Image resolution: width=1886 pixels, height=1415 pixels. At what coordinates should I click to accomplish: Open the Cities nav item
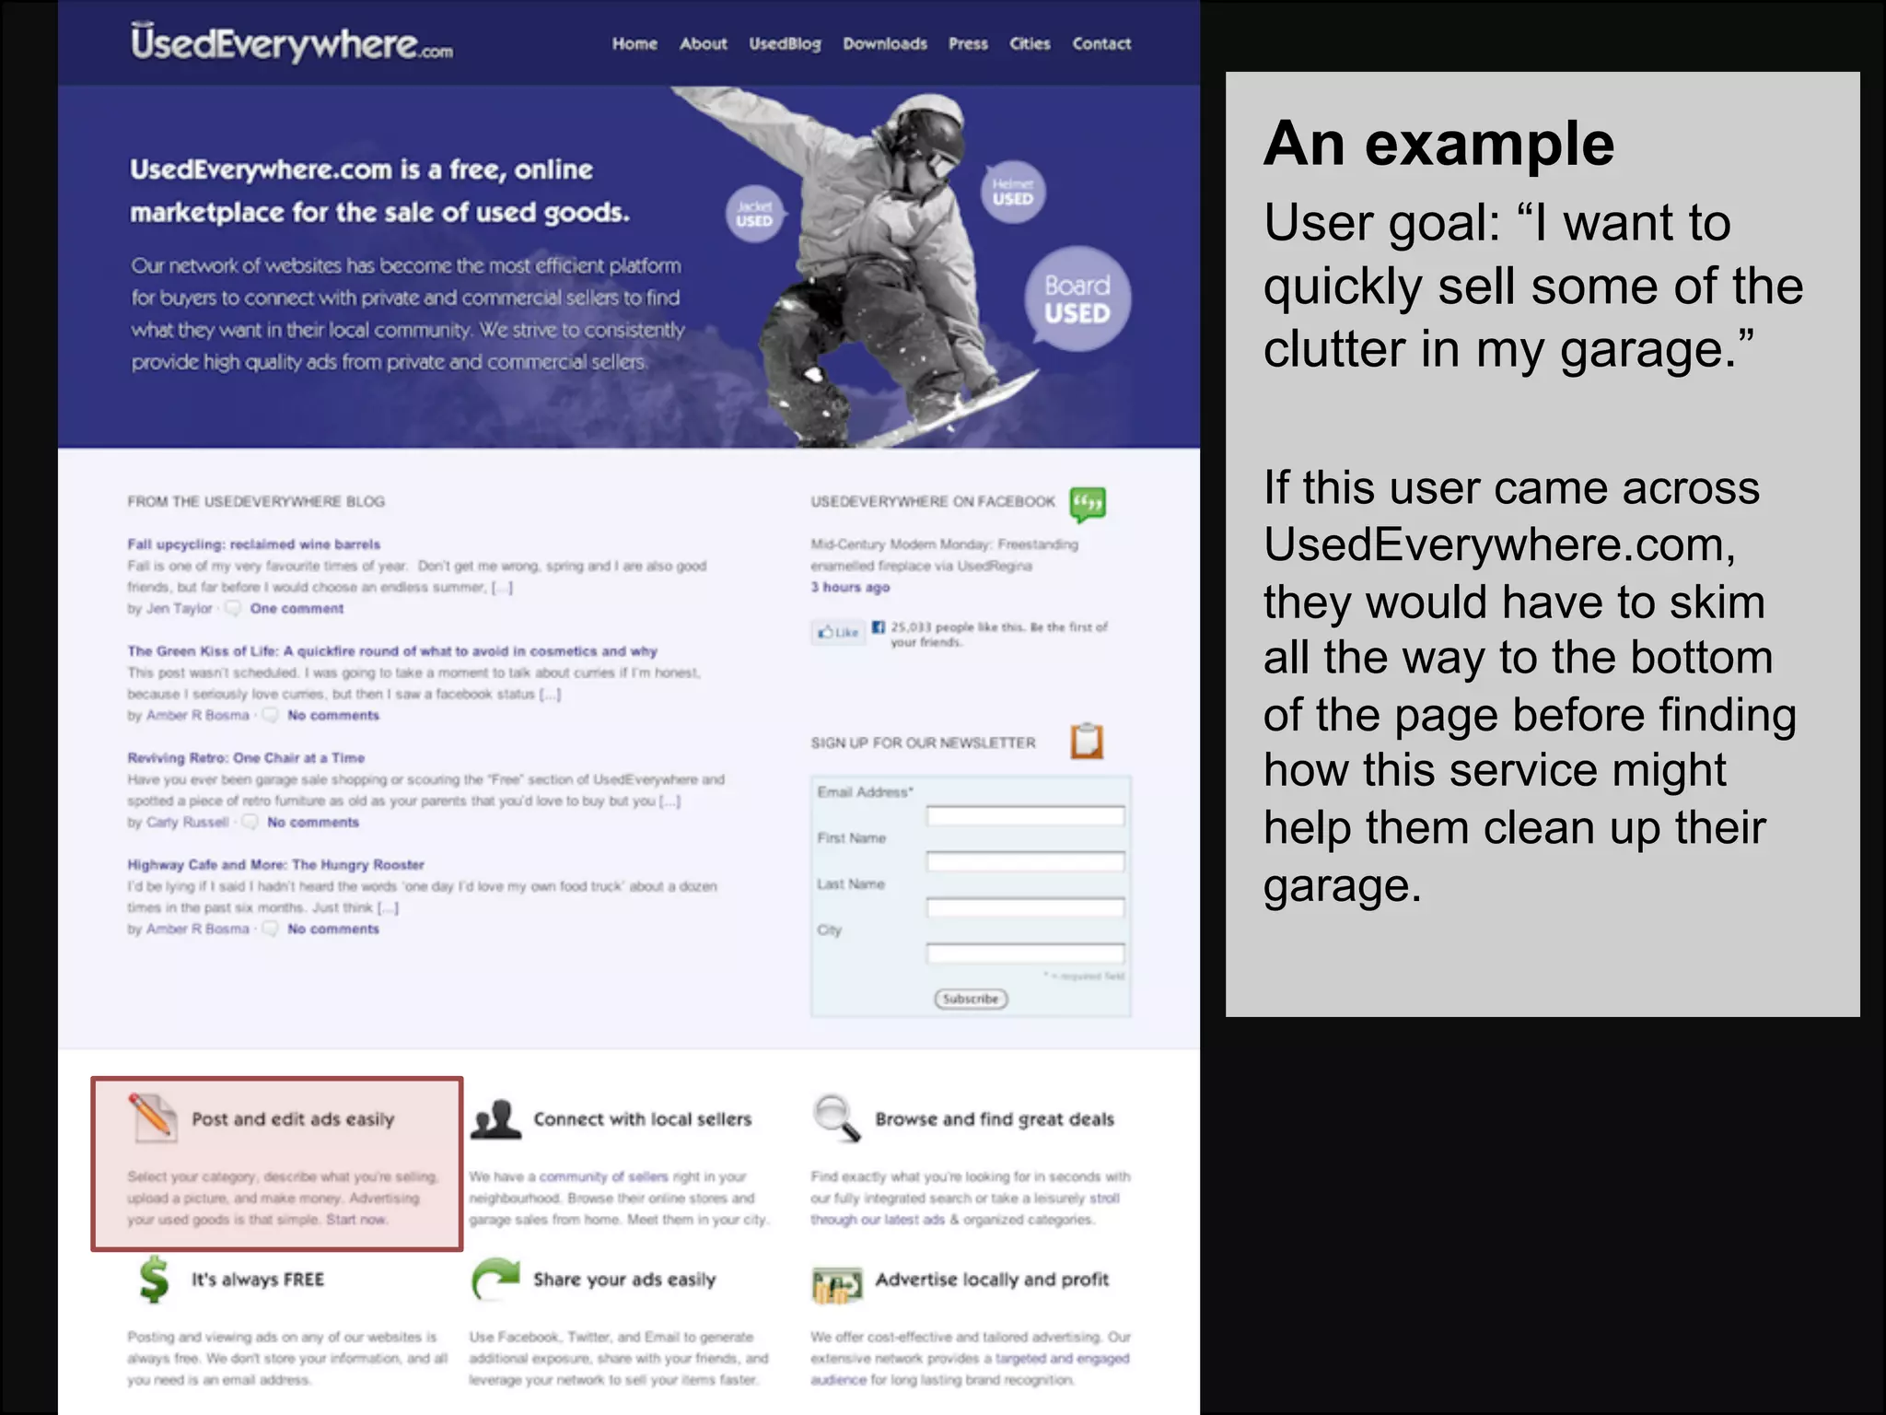(1030, 43)
